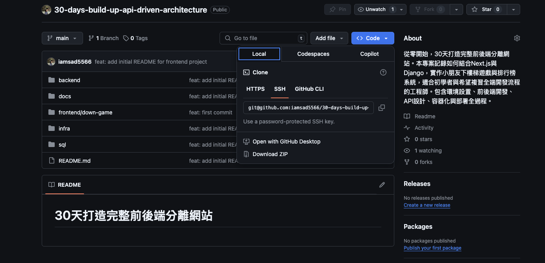Open the Star lists dropdown arrow

click(x=514, y=9)
